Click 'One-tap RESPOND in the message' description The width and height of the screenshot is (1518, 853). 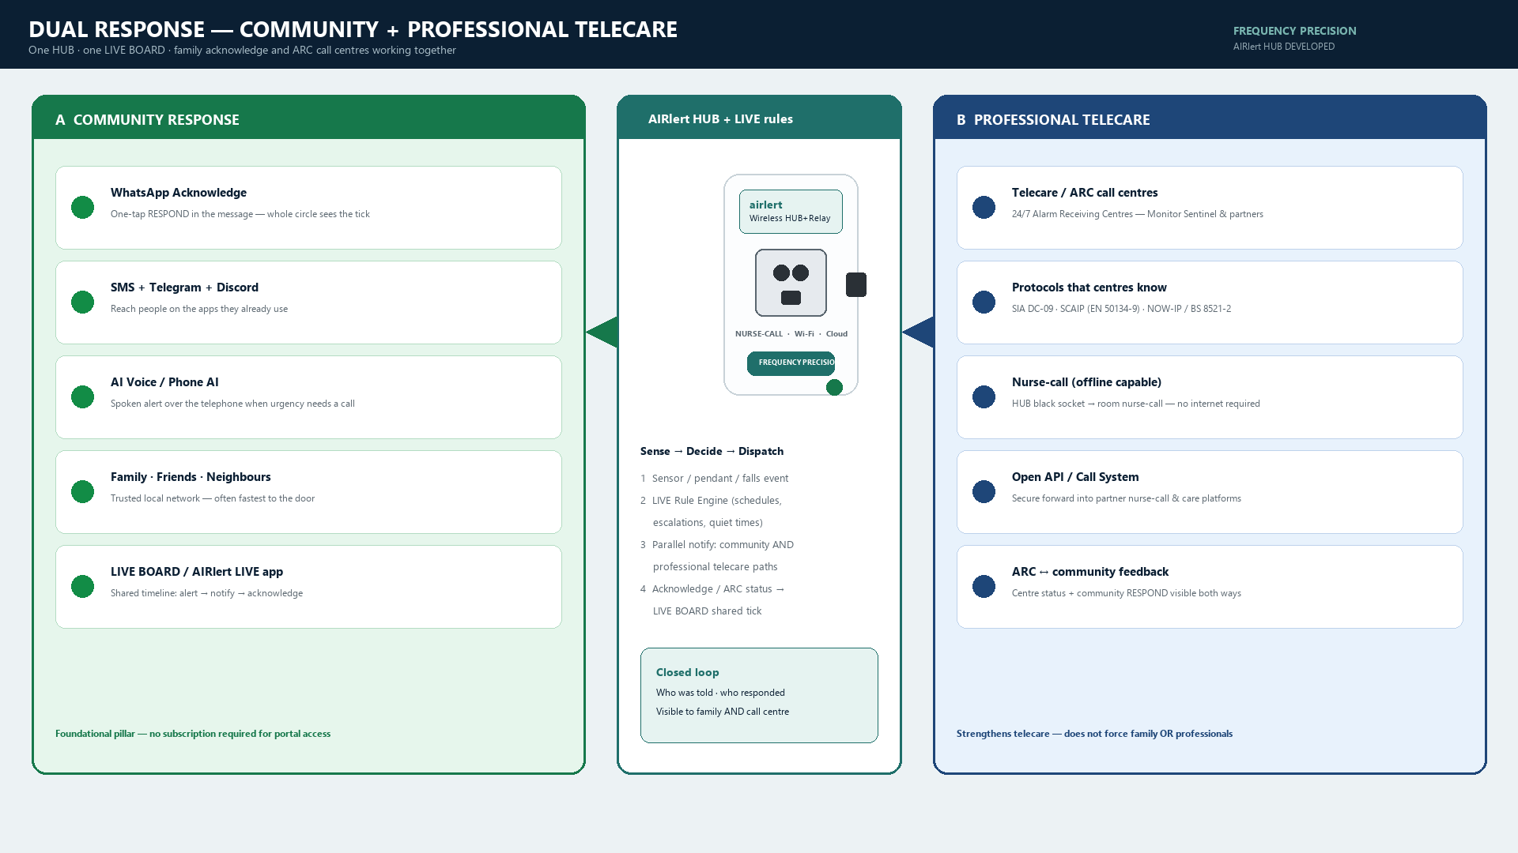(x=240, y=214)
